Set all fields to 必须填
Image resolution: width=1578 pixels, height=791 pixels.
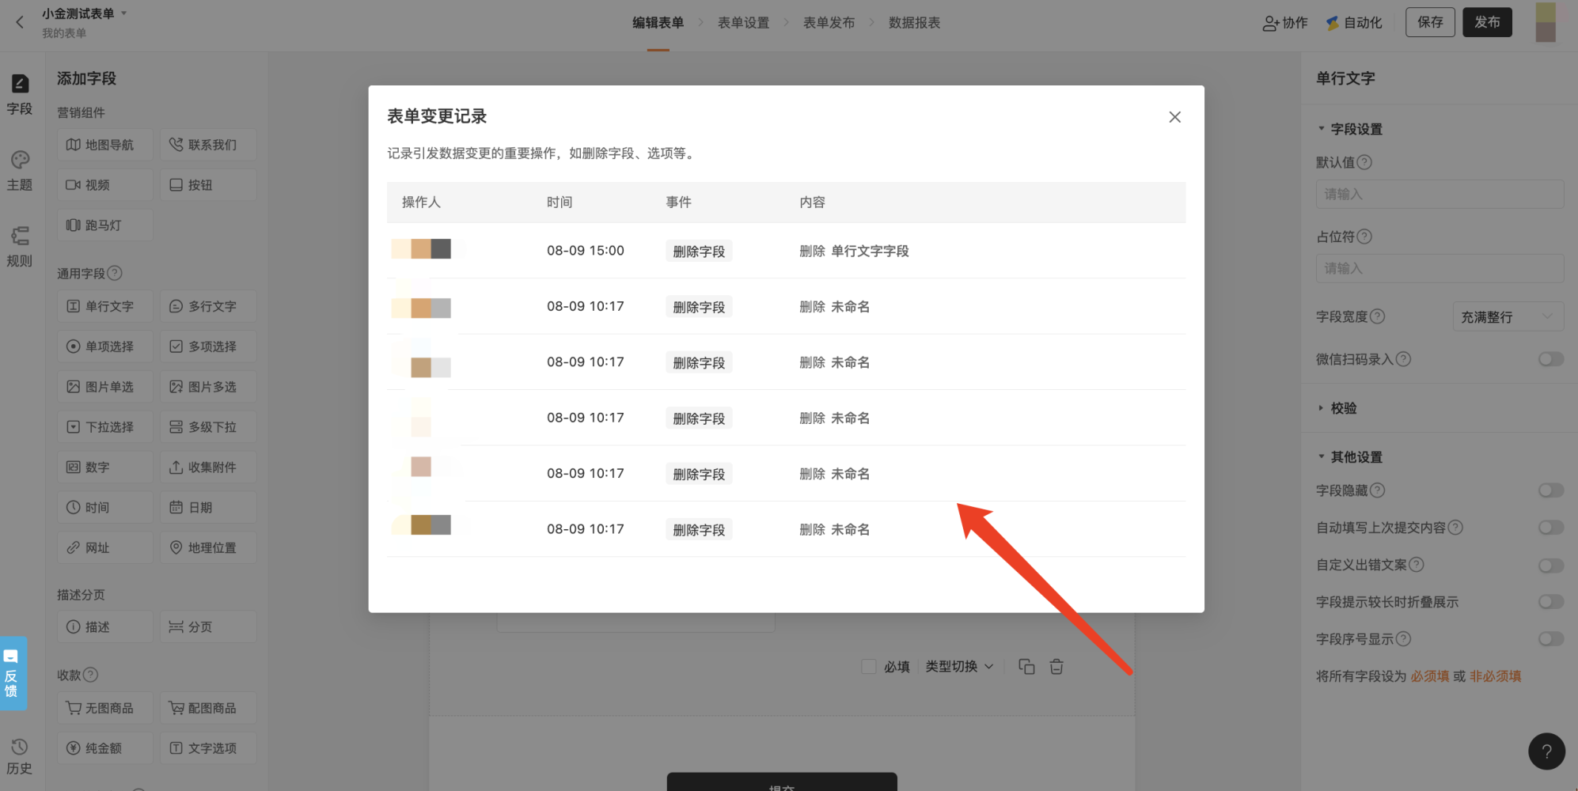point(1430,676)
